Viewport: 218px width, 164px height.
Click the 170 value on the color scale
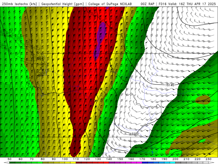pyautogui.click(x=142, y=159)
